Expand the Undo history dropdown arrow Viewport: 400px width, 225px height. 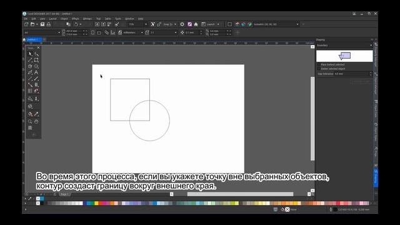80,24
